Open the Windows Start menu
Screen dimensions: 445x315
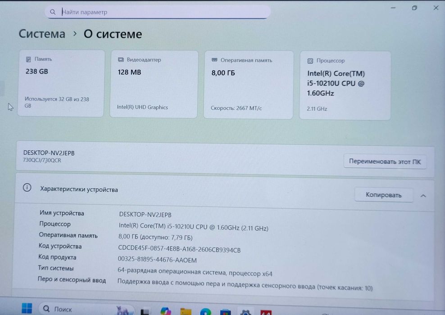click(27, 309)
